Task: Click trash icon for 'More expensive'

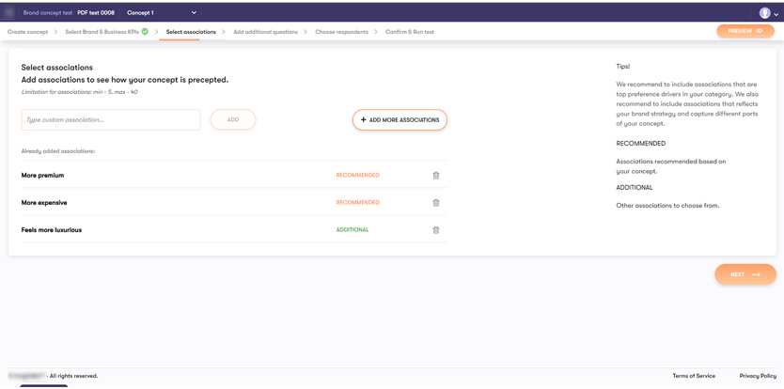Action: pos(436,203)
